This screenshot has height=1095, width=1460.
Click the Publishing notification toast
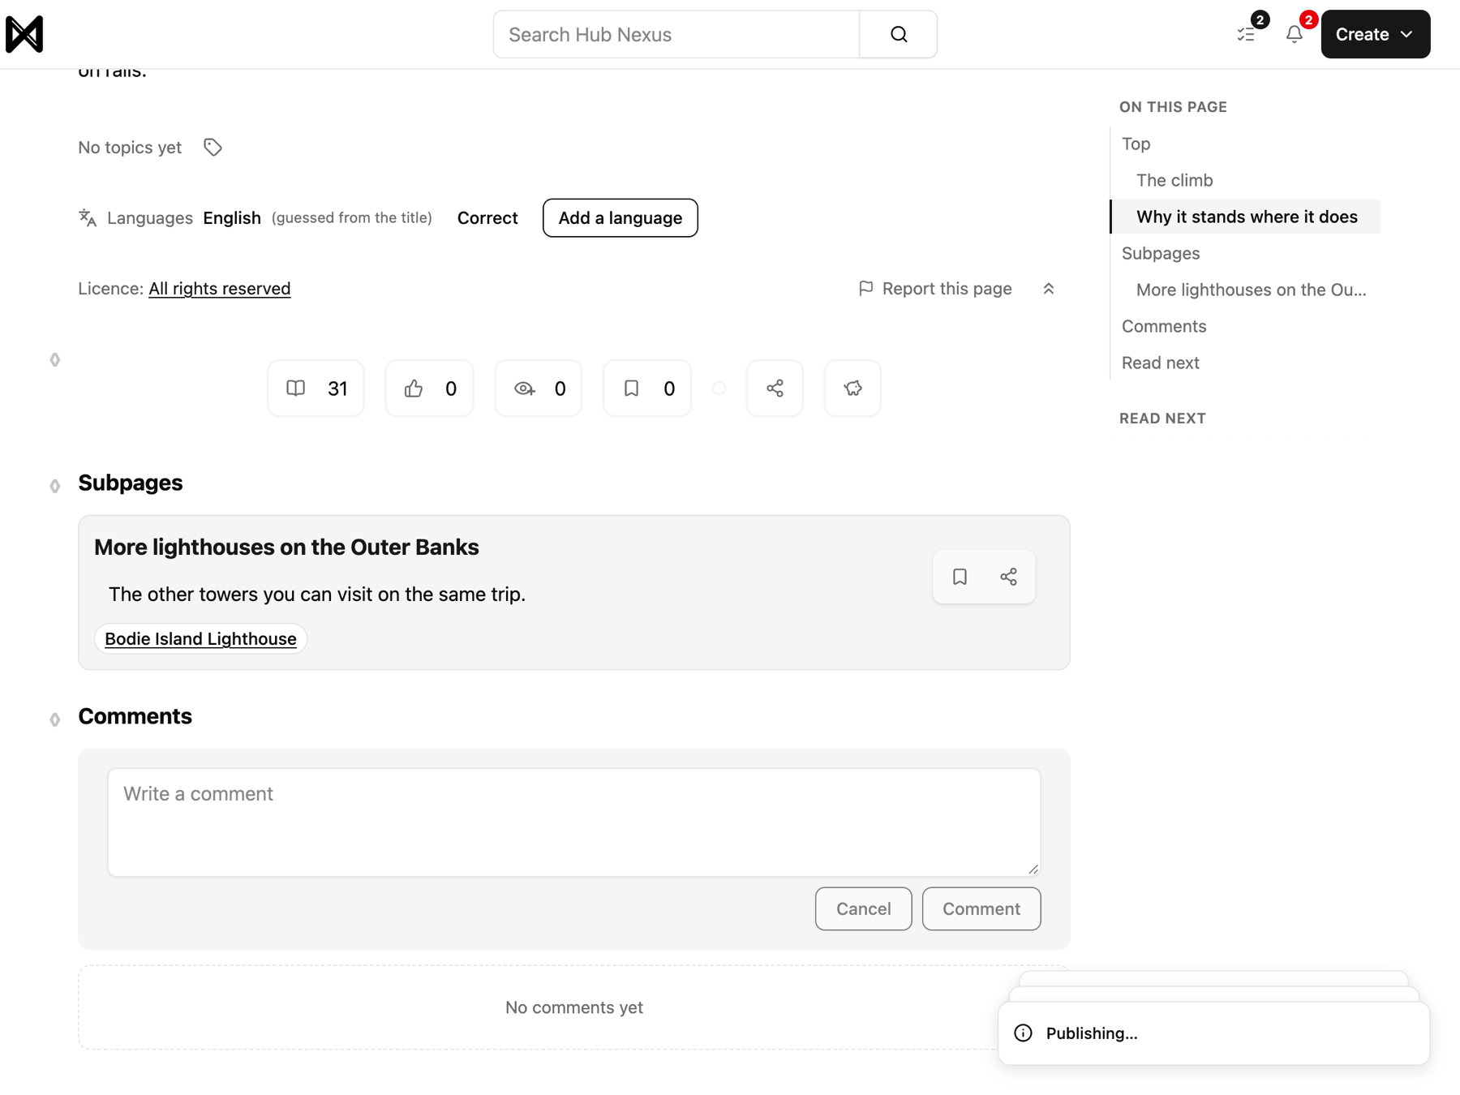[x=1213, y=1033]
